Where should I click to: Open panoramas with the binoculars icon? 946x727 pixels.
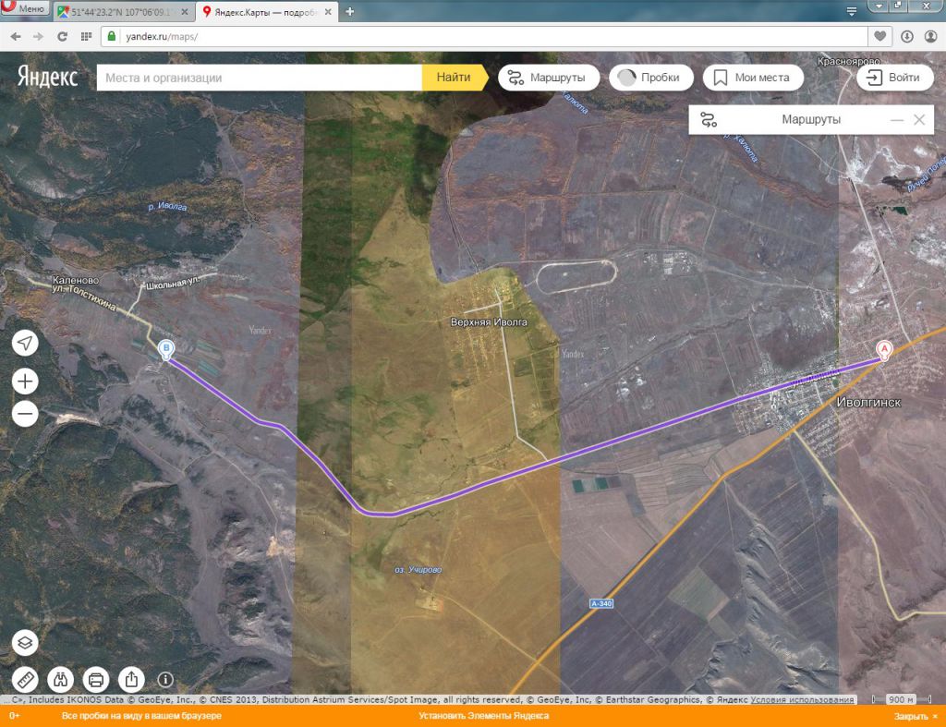(60, 680)
